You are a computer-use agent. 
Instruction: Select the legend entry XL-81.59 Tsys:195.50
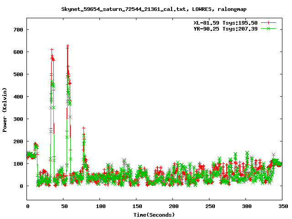click(x=225, y=23)
